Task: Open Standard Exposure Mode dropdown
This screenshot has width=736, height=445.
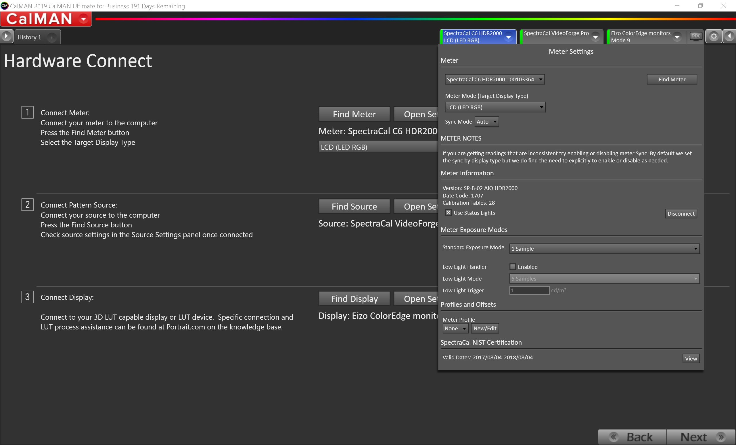Action: click(604, 248)
